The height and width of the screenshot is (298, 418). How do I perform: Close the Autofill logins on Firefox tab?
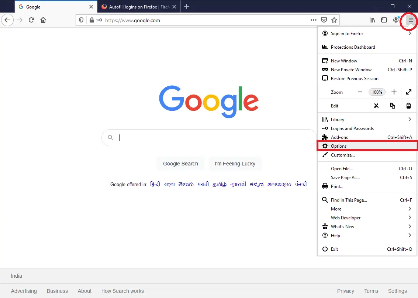(174, 7)
